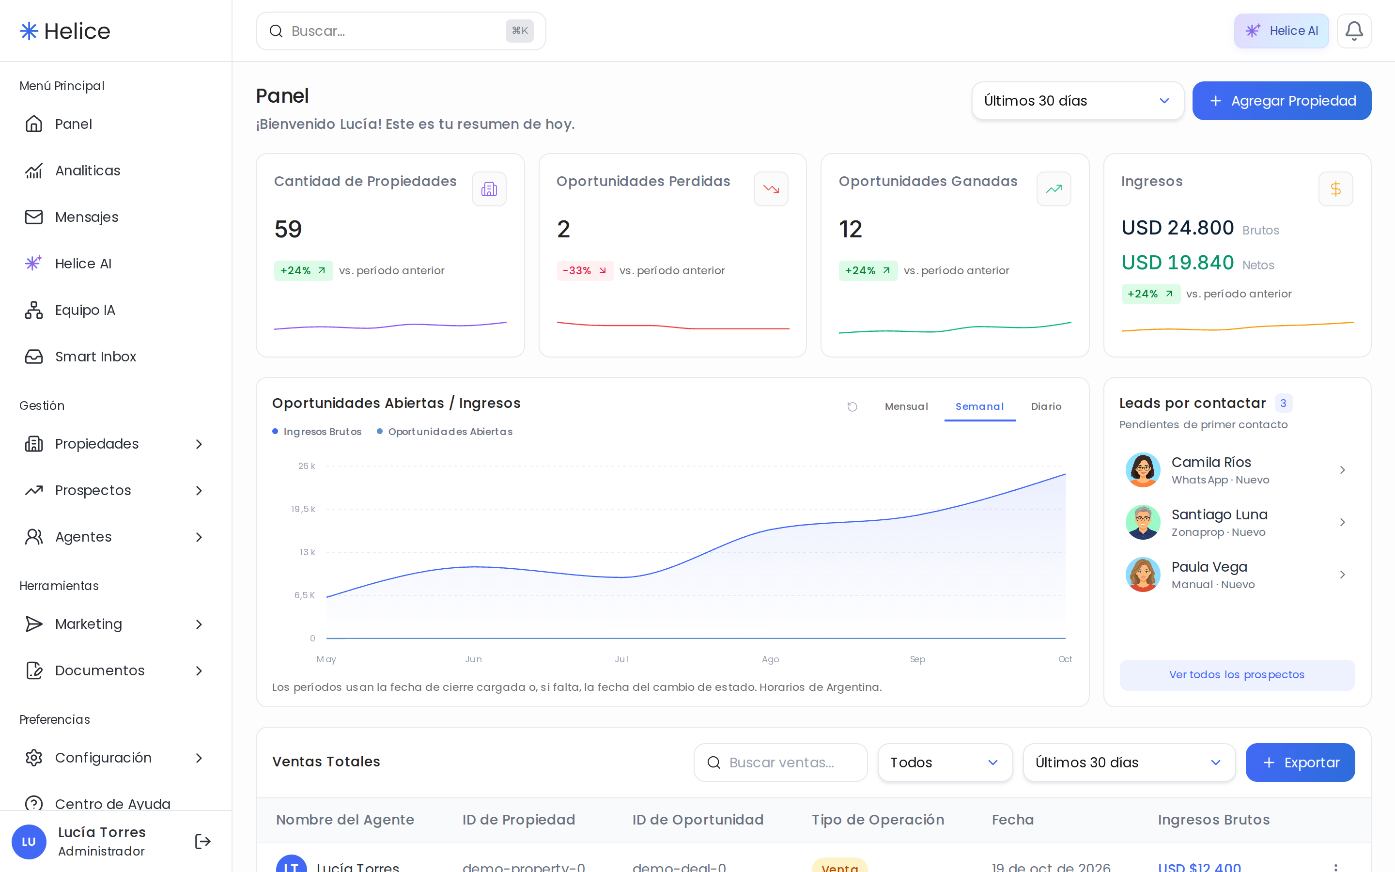The height and width of the screenshot is (872, 1395).
Task: Click Camila Ríos avatar thumbnail
Action: pyautogui.click(x=1143, y=470)
